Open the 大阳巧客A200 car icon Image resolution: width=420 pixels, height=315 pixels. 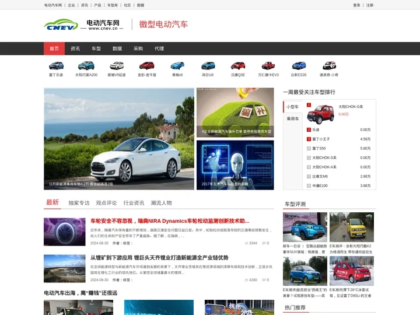[86, 65]
